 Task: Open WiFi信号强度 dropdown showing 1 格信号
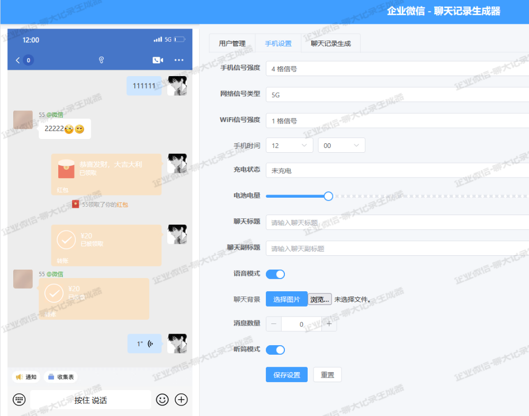tap(398, 121)
